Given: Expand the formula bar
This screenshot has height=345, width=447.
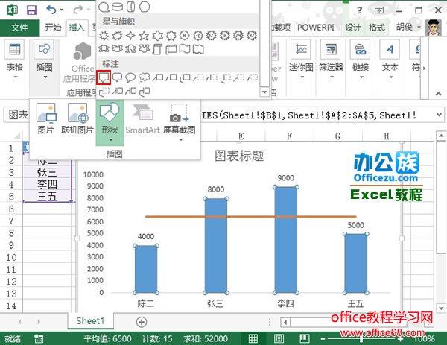Looking at the screenshot, I should click(440, 115).
